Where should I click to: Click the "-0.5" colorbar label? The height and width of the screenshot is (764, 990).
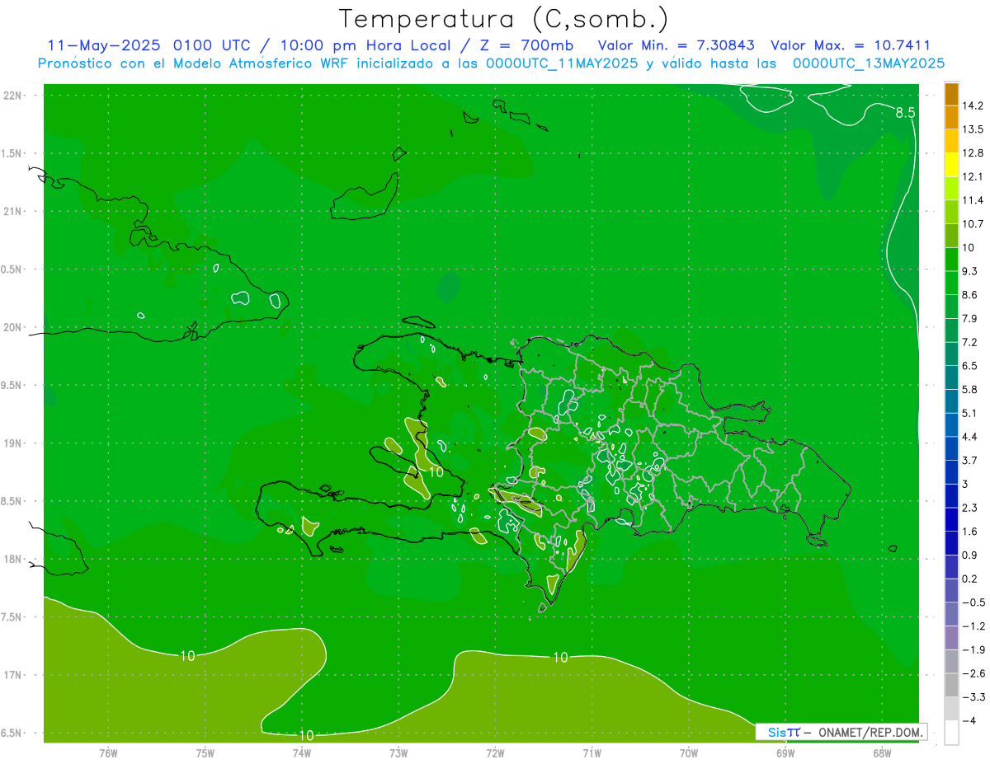coord(973,602)
